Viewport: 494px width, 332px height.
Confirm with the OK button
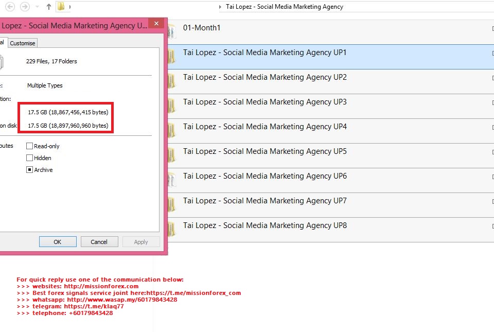[58, 242]
